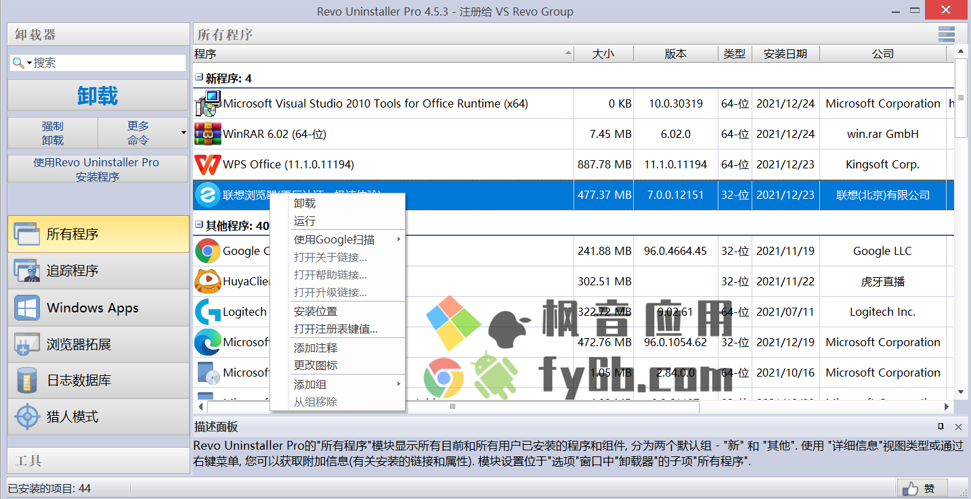The height and width of the screenshot is (499, 971).
Task: Open the 浏览器拓展 module
Action: (98, 344)
